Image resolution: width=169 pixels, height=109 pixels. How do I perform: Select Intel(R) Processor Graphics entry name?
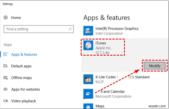[117, 29]
